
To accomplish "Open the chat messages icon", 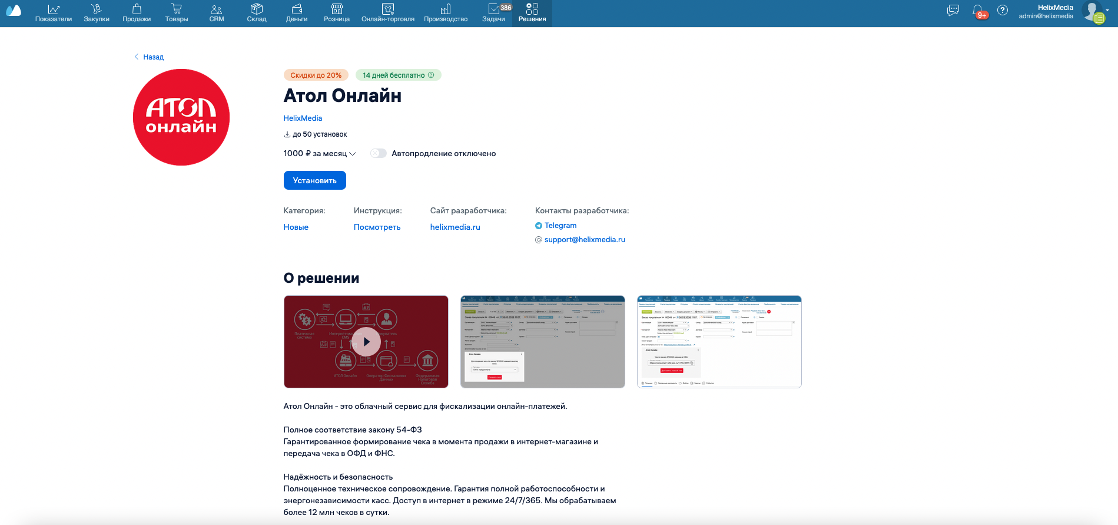I will click(x=953, y=10).
